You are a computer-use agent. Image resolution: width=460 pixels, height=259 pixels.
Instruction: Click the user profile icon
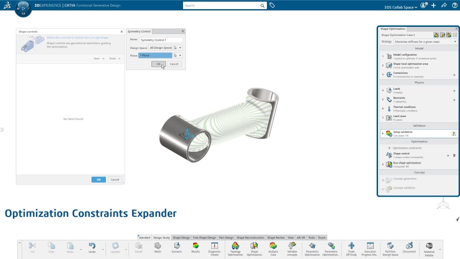coord(424,5)
